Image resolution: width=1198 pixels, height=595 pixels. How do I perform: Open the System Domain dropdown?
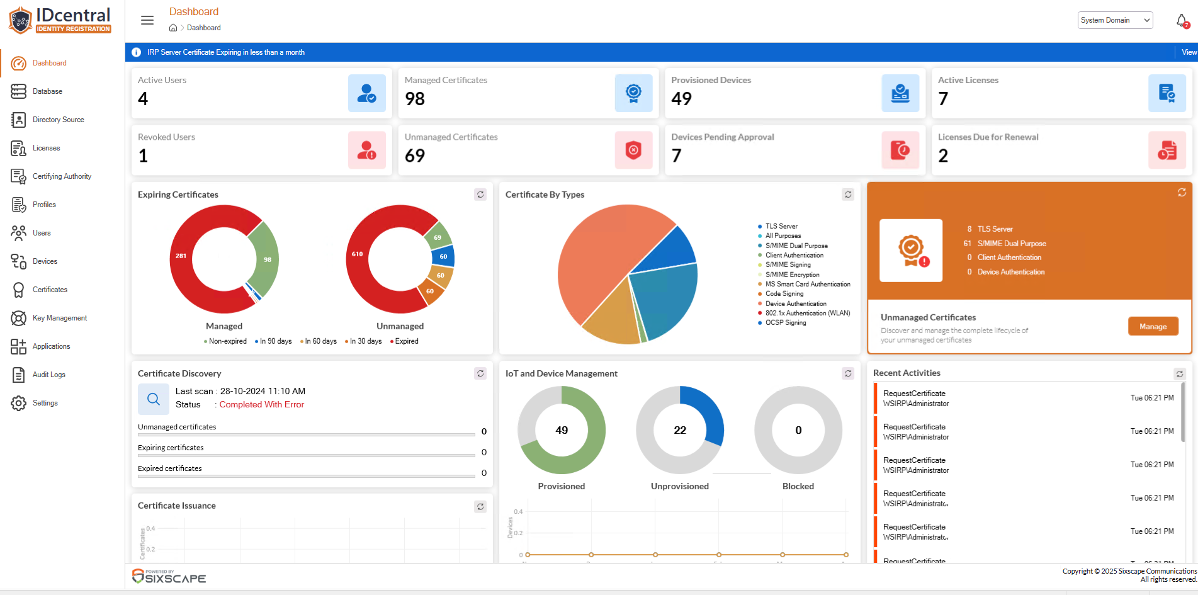coord(1115,20)
